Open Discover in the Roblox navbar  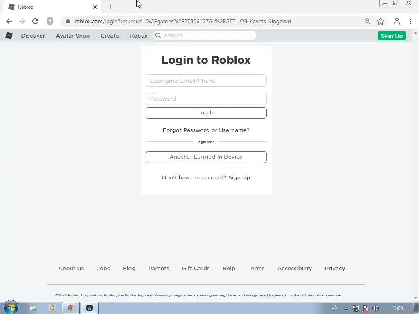(x=33, y=36)
